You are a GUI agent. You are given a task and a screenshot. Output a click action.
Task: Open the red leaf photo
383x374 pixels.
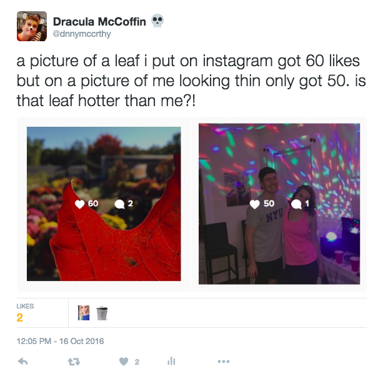tap(104, 204)
